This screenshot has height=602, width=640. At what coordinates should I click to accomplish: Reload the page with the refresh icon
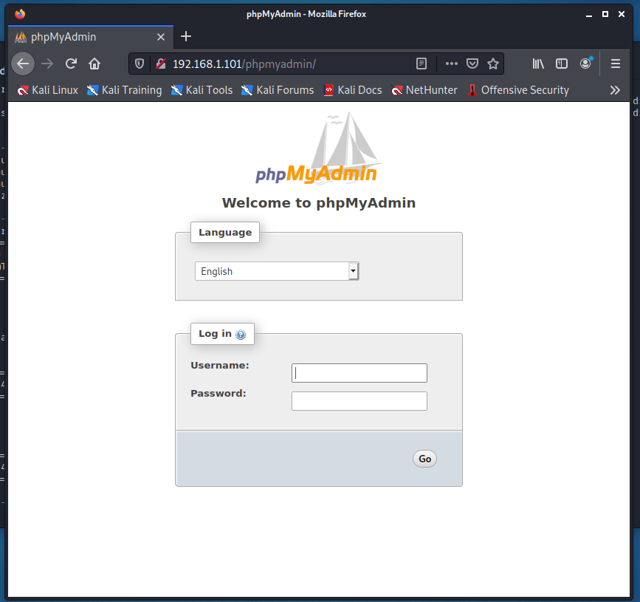pos(71,64)
